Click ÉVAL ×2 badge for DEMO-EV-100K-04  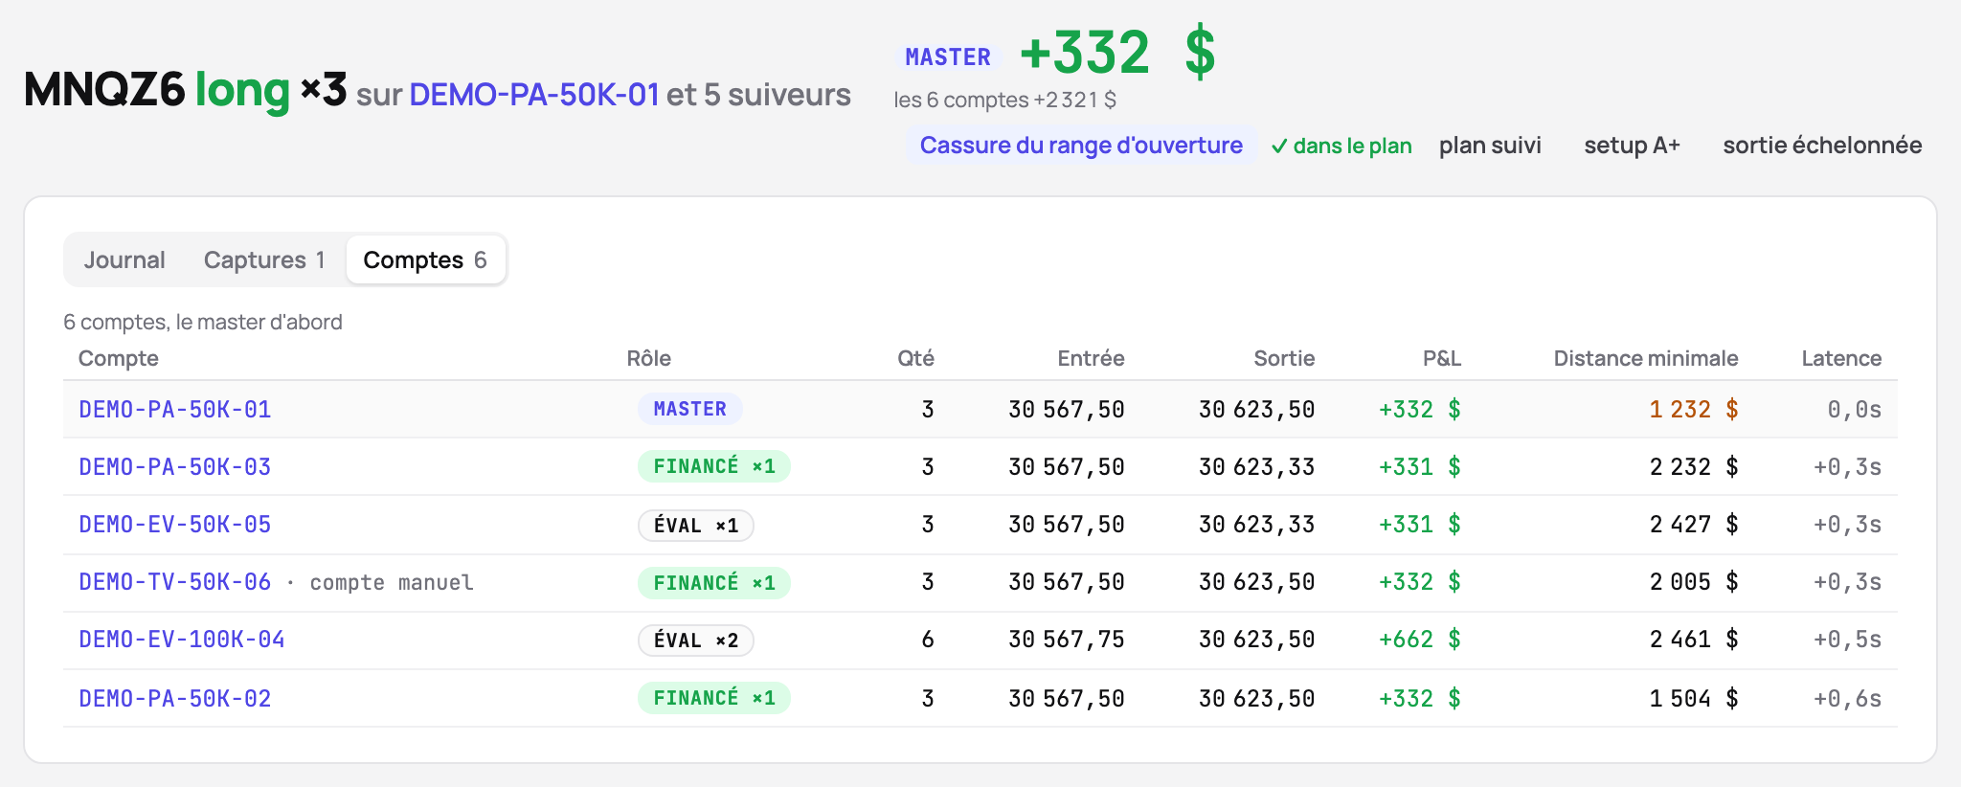(x=696, y=641)
